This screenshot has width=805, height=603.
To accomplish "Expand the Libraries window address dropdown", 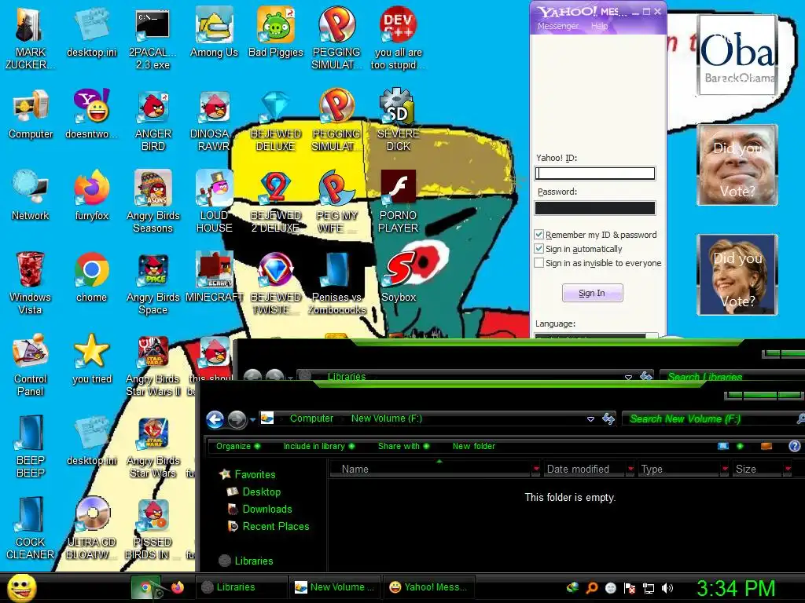I will pyautogui.click(x=628, y=377).
